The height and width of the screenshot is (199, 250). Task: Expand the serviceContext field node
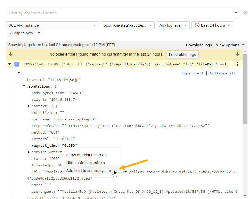tap(29, 152)
